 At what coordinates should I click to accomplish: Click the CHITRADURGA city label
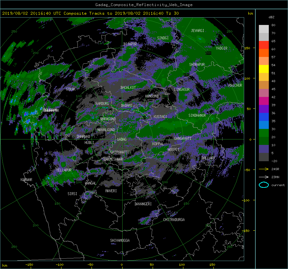[x=174, y=220]
